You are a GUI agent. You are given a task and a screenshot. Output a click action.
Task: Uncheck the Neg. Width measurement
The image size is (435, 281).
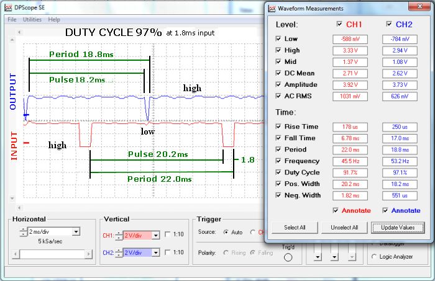tap(278, 195)
